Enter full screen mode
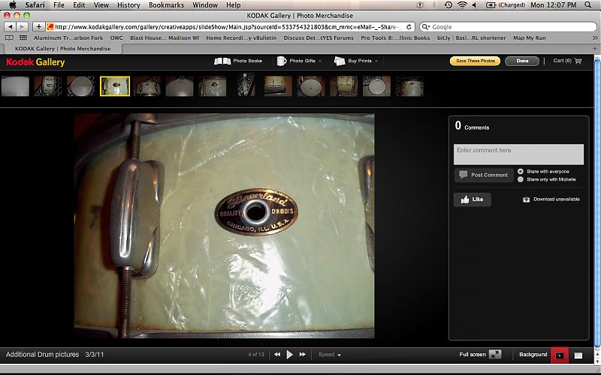This screenshot has height=375, width=601. point(495,355)
